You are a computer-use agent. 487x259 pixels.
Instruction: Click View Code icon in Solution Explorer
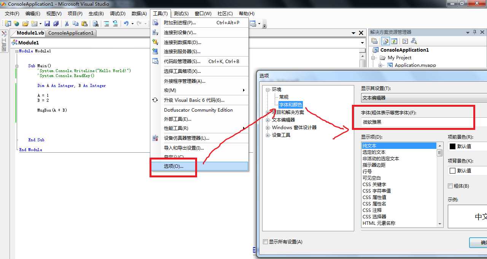click(x=405, y=41)
